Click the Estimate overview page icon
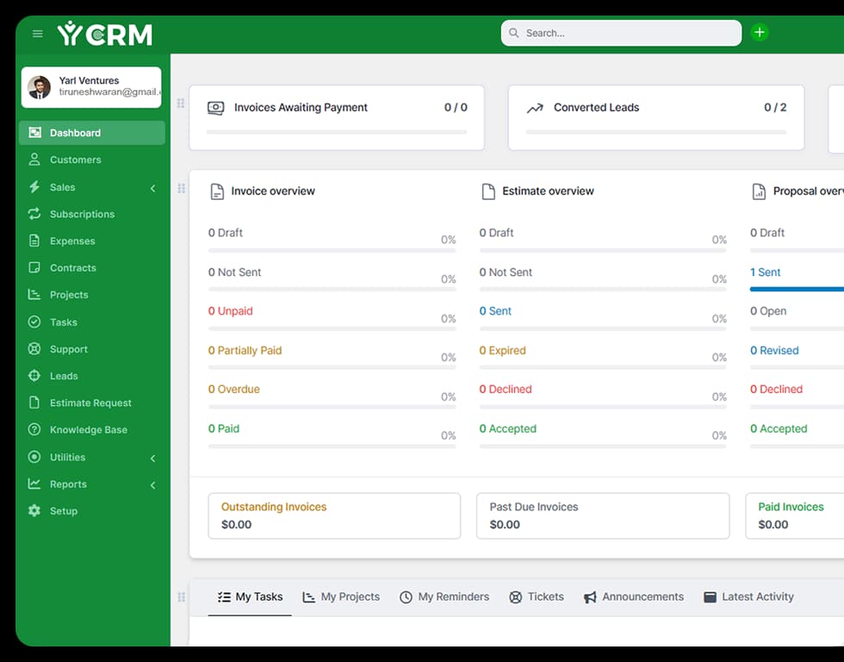This screenshot has width=844, height=662. tap(488, 191)
